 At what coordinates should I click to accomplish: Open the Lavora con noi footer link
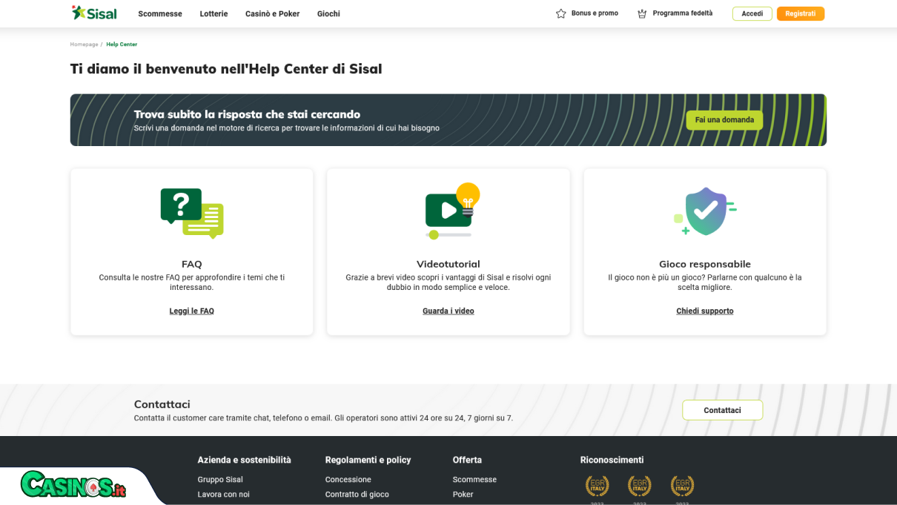(x=224, y=495)
